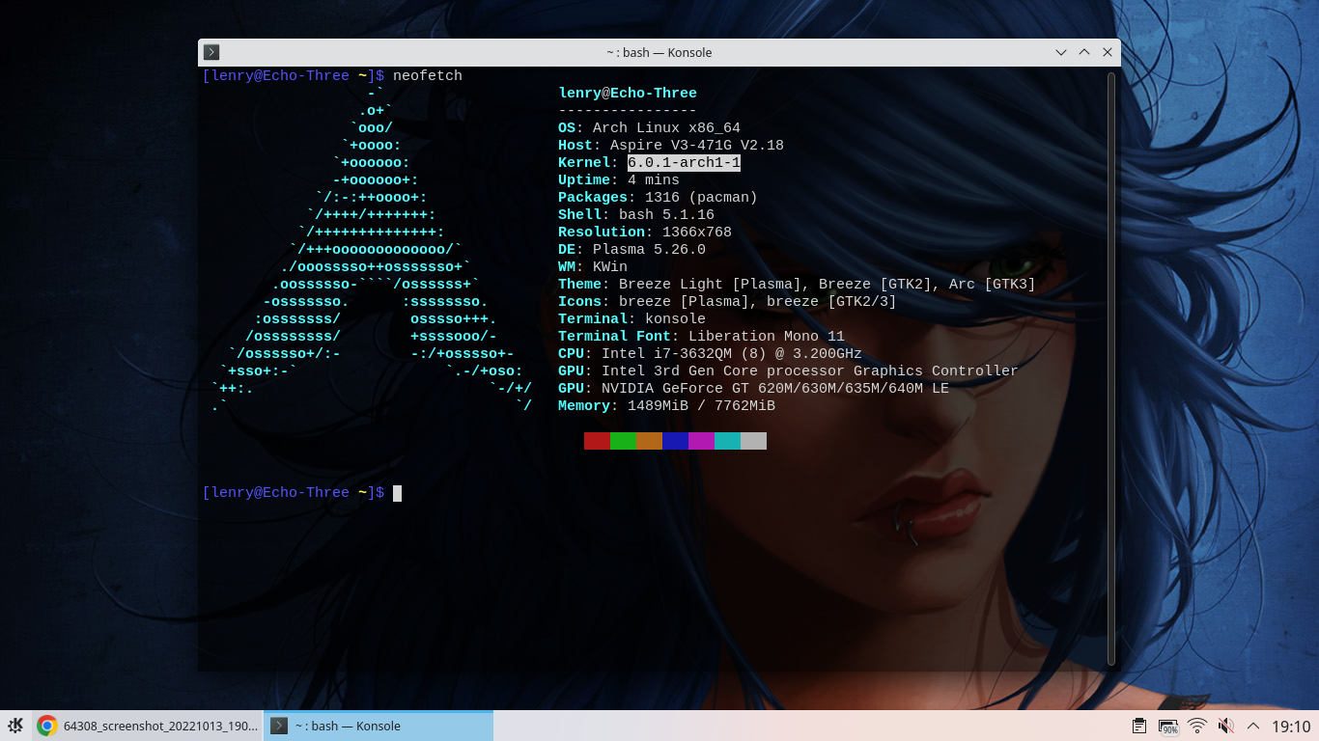Click the '4 mins' uptime value

(654, 180)
